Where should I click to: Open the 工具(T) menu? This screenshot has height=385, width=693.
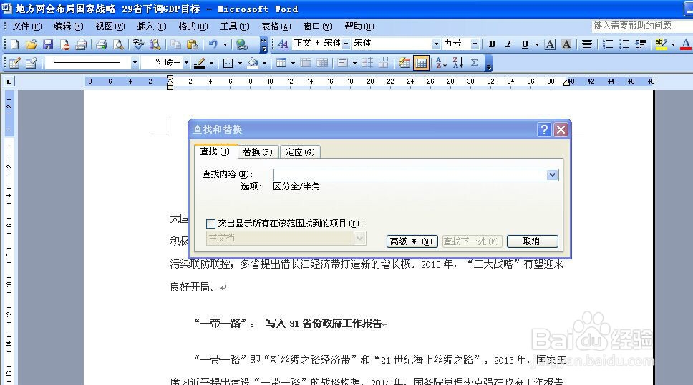[x=235, y=26]
